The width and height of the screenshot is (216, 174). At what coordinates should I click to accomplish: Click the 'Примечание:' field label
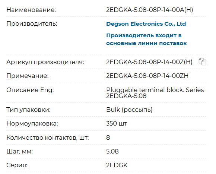(28, 76)
